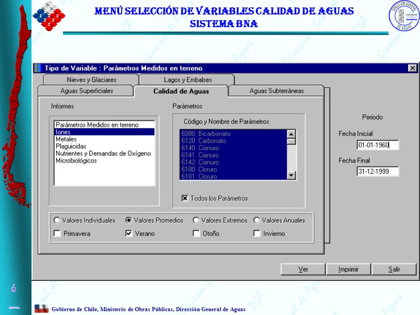The image size is (420, 315).
Task: Select Parámetros Medidos en terreno report
Action: [x=104, y=125]
